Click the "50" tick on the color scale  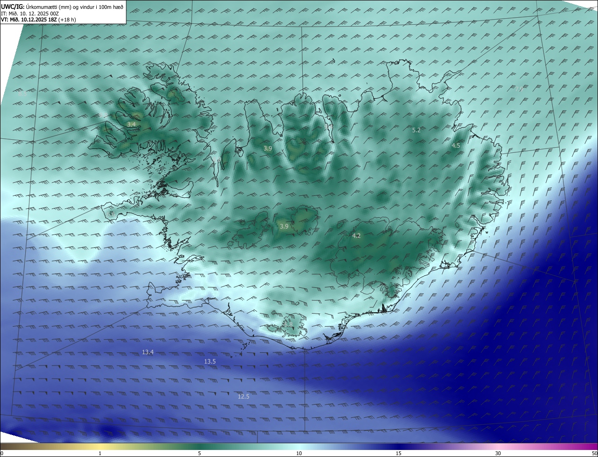tap(594, 453)
